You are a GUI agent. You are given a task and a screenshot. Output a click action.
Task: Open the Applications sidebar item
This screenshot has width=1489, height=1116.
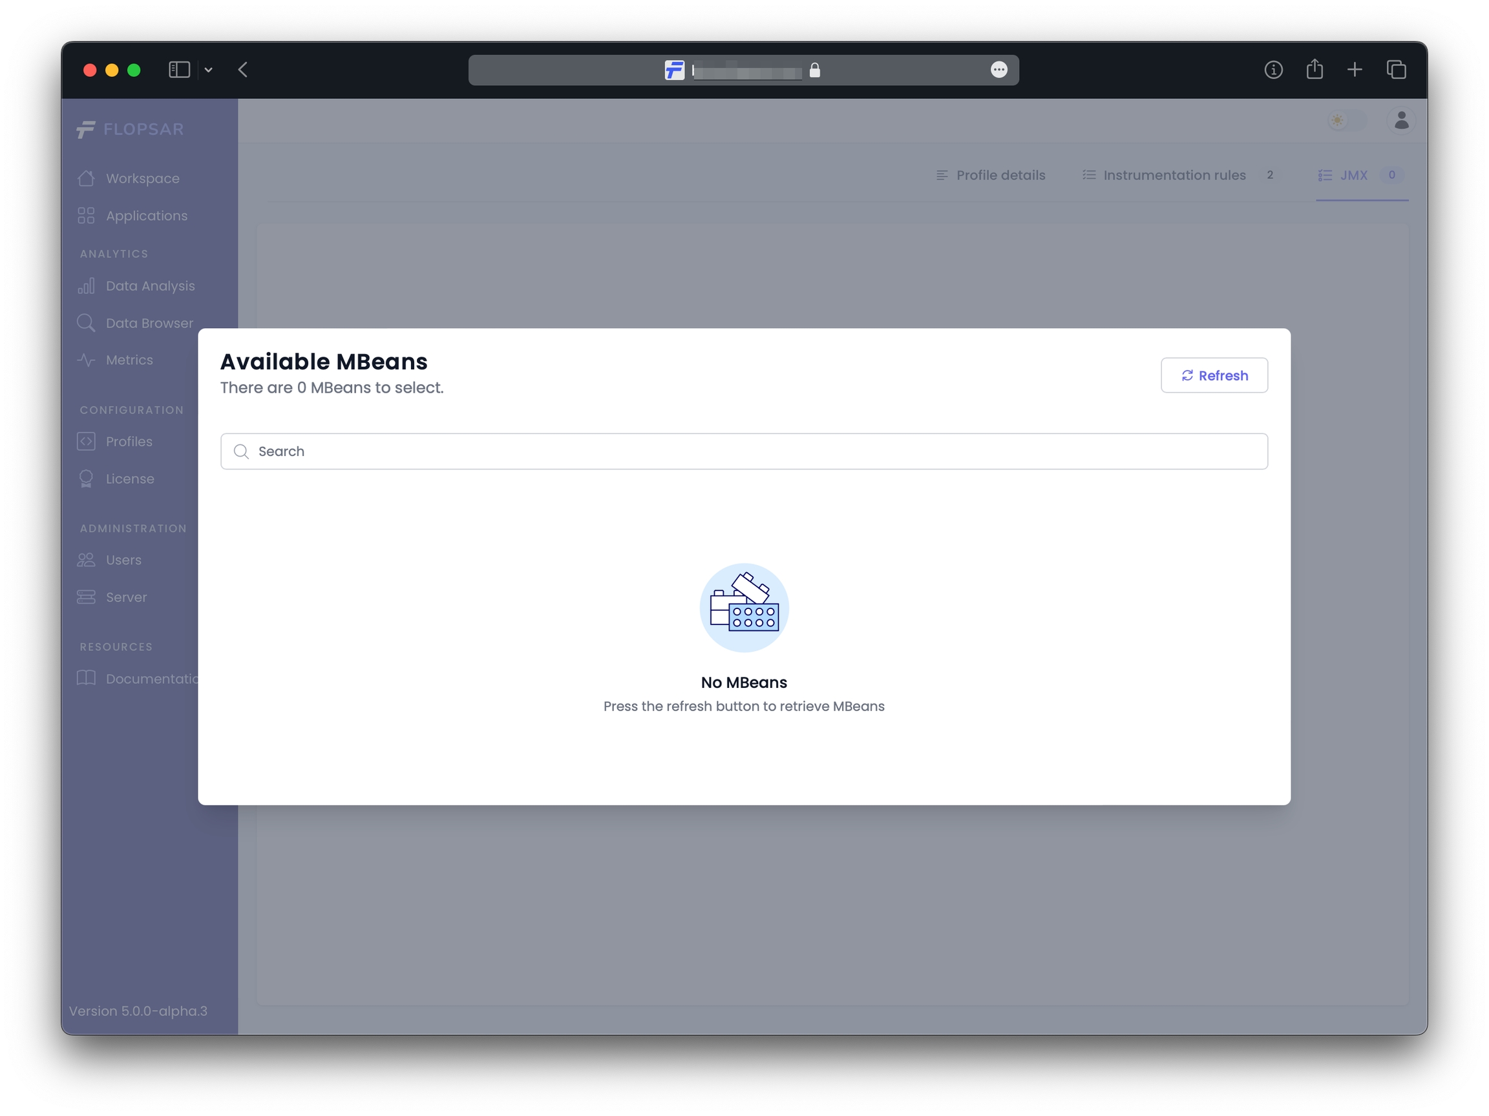[x=146, y=216]
